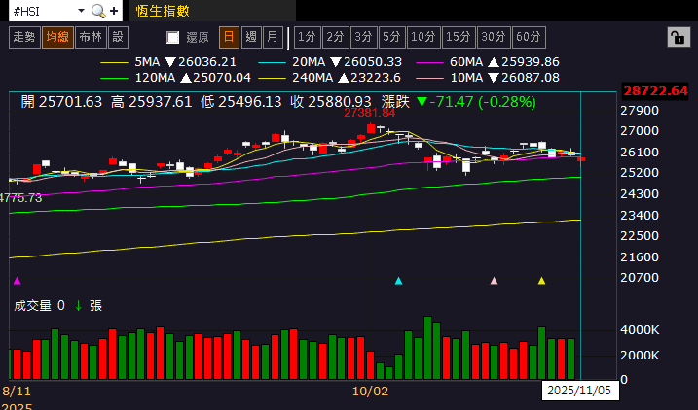698x410 pixels.
Task: Click the green down arrow beside 成交量
Action: click(x=78, y=305)
